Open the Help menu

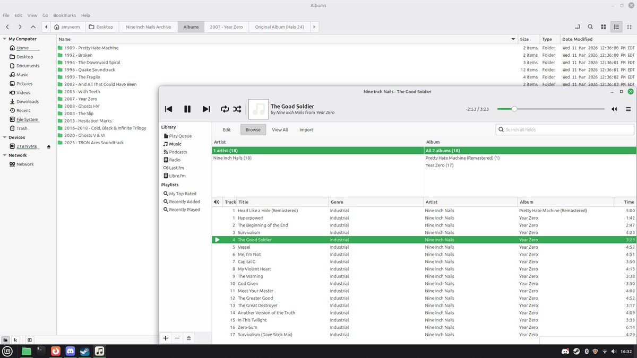pos(85,15)
